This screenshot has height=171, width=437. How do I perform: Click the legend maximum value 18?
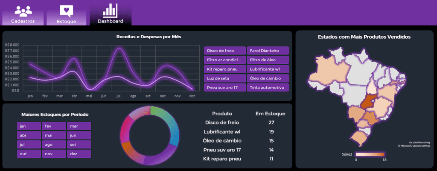(x=384, y=160)
